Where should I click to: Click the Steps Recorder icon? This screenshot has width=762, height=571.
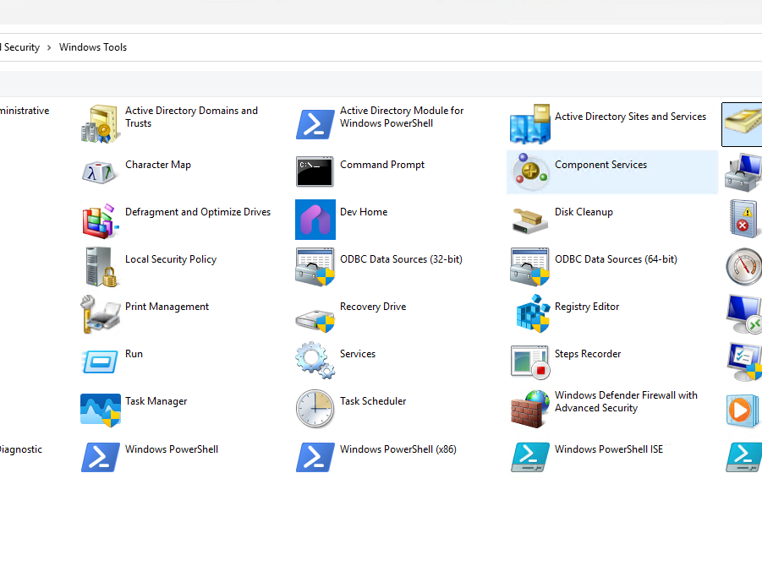(x=530, y=362)
